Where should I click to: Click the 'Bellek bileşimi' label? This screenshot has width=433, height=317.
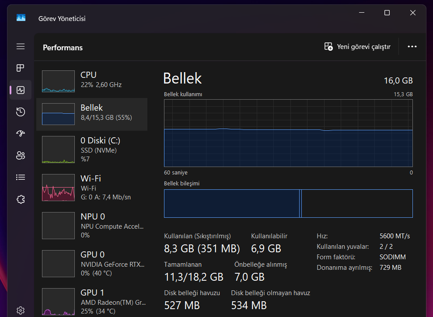(182, 184)
